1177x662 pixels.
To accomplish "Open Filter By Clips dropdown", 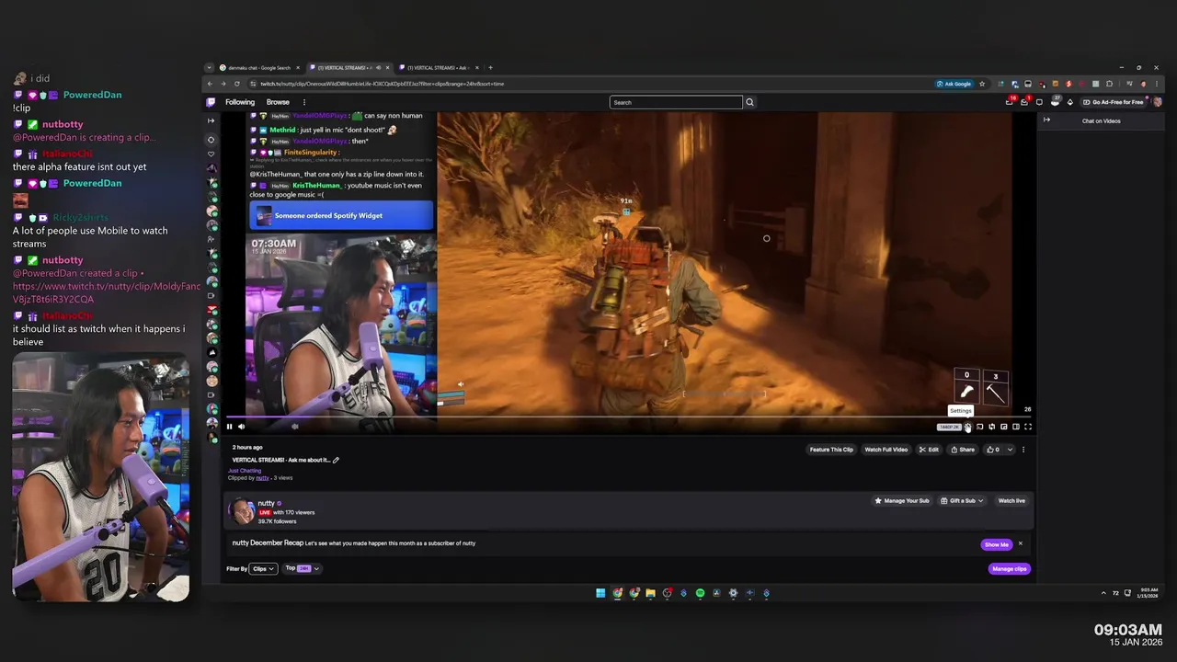I will click(x=263, y=569).
